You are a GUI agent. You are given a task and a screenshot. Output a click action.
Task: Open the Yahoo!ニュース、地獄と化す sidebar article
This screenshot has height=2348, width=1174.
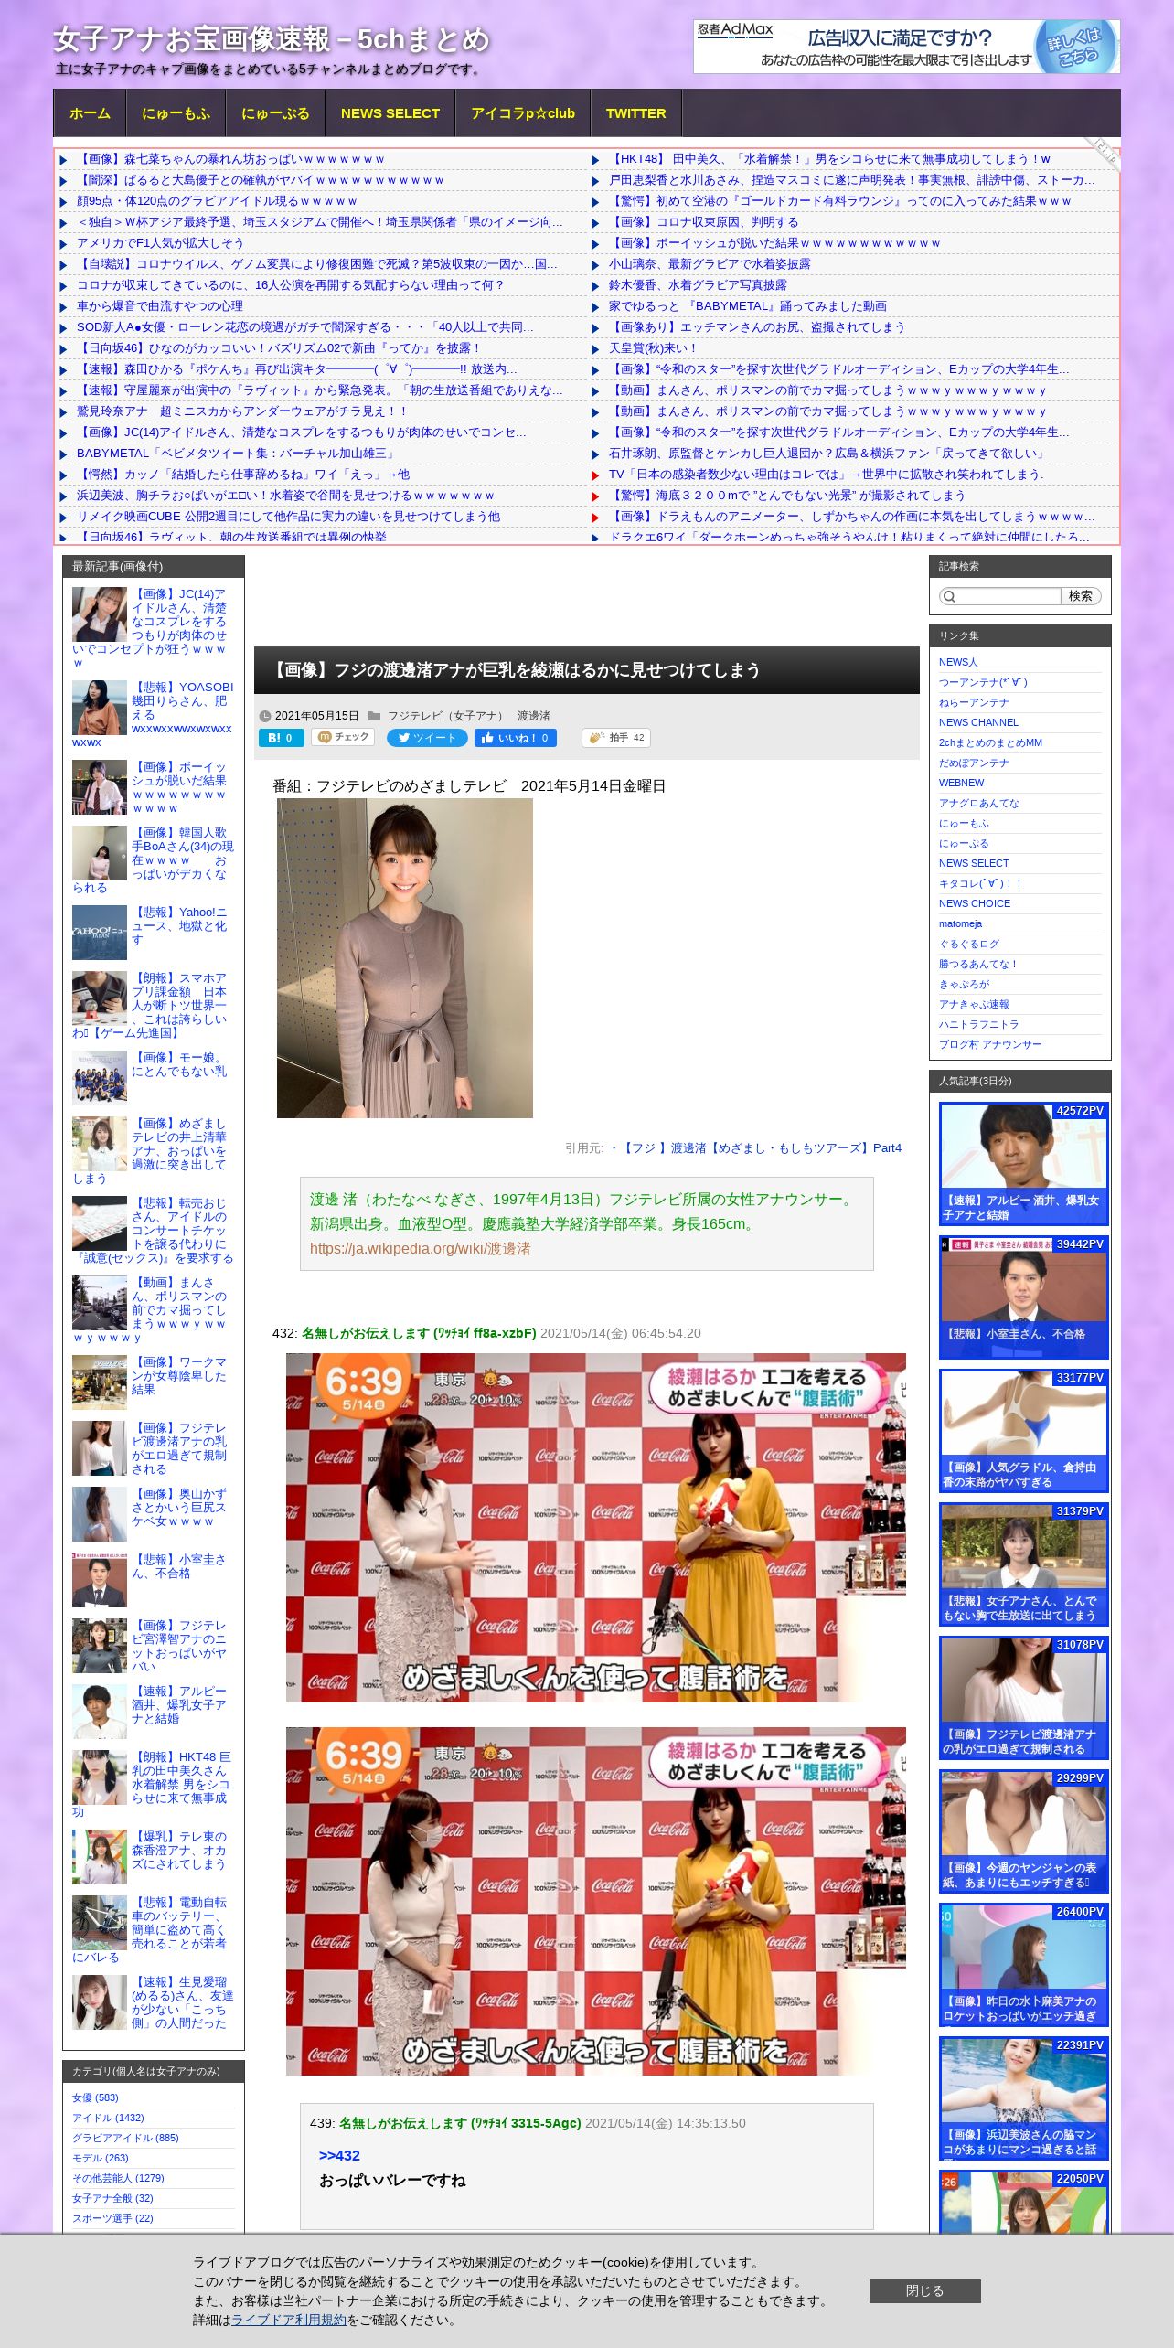tap(179, 926)
